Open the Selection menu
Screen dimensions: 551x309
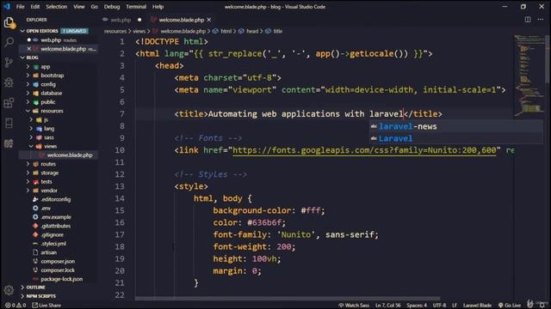[56, 7]
